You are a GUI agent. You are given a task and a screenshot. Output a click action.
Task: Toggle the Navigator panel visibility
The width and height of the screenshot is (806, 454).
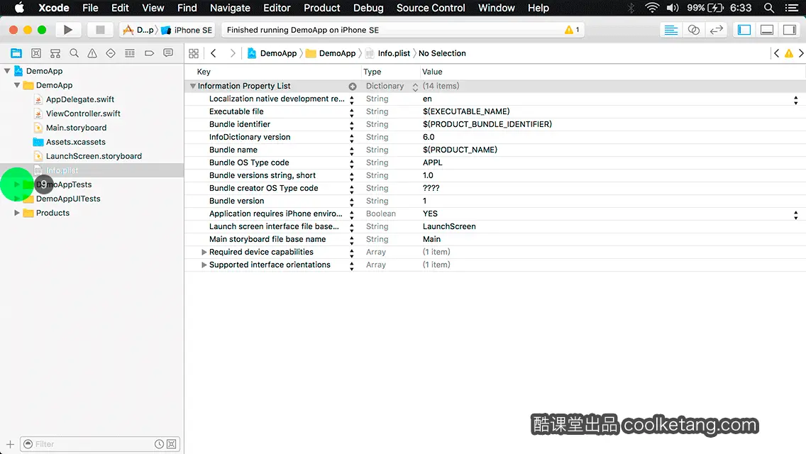click(744, 30)
